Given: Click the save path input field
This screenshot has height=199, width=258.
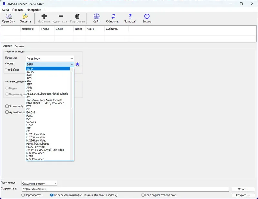Looking at the screenshot, I should pos(125,189).
